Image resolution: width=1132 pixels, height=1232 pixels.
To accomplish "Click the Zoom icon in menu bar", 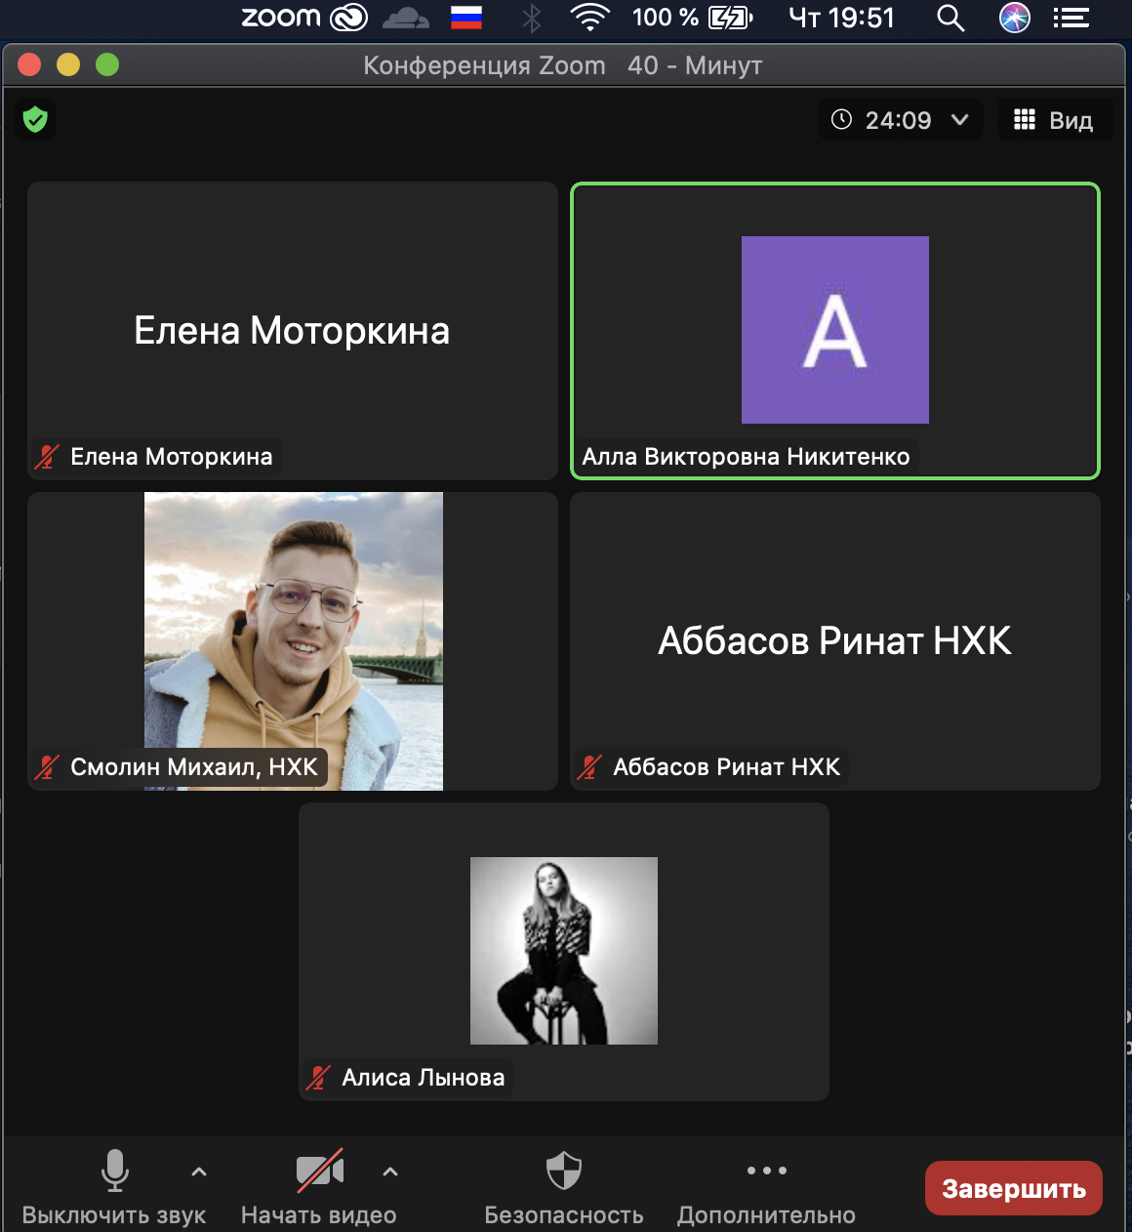I will [x=281, y=18].
